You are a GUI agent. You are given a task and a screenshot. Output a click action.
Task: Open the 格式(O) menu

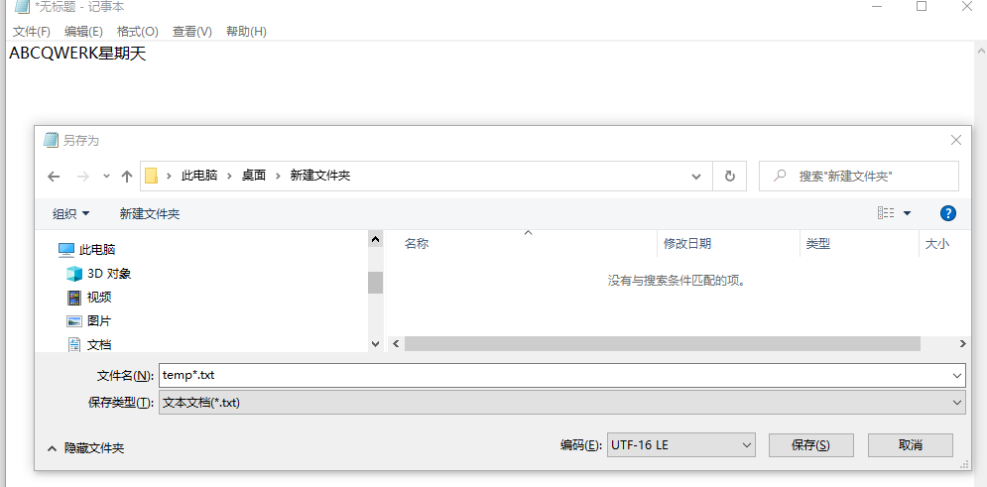[137, 32]
